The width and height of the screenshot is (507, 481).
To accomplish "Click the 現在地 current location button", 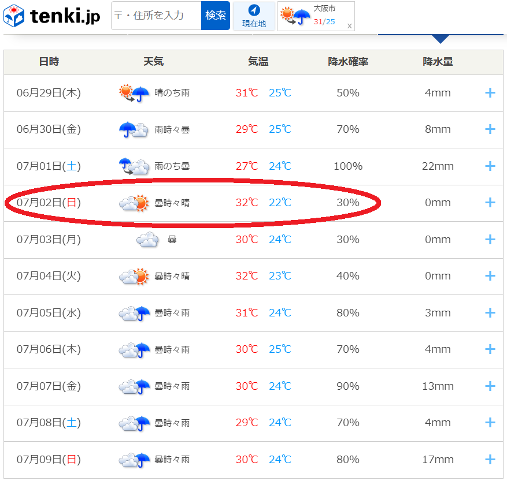I will coord(254,16).
